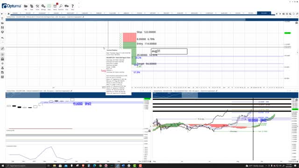Switch to the first workbook tab
Screen dimensions: 299x168
(x=15, y=13)
